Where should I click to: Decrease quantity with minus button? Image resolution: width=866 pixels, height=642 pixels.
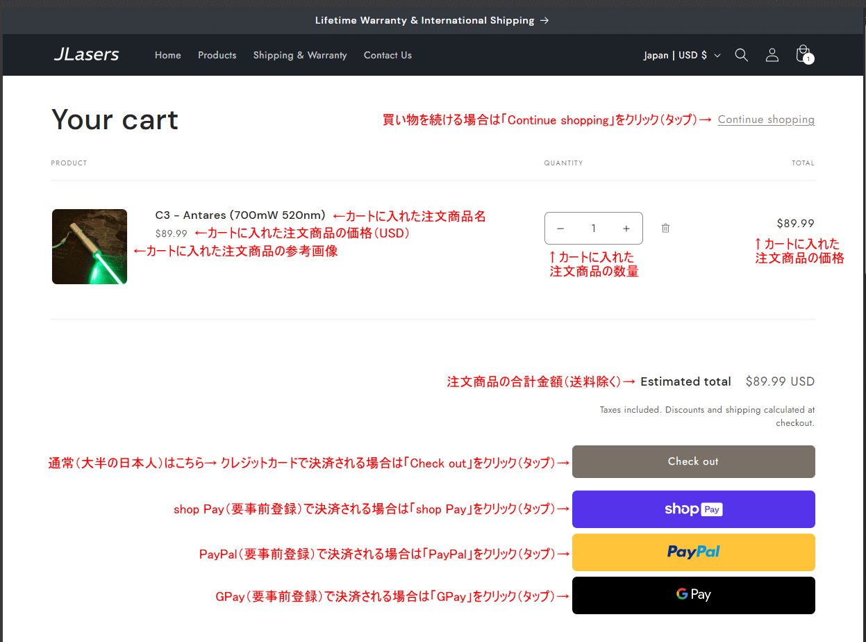tap(560, 229)
